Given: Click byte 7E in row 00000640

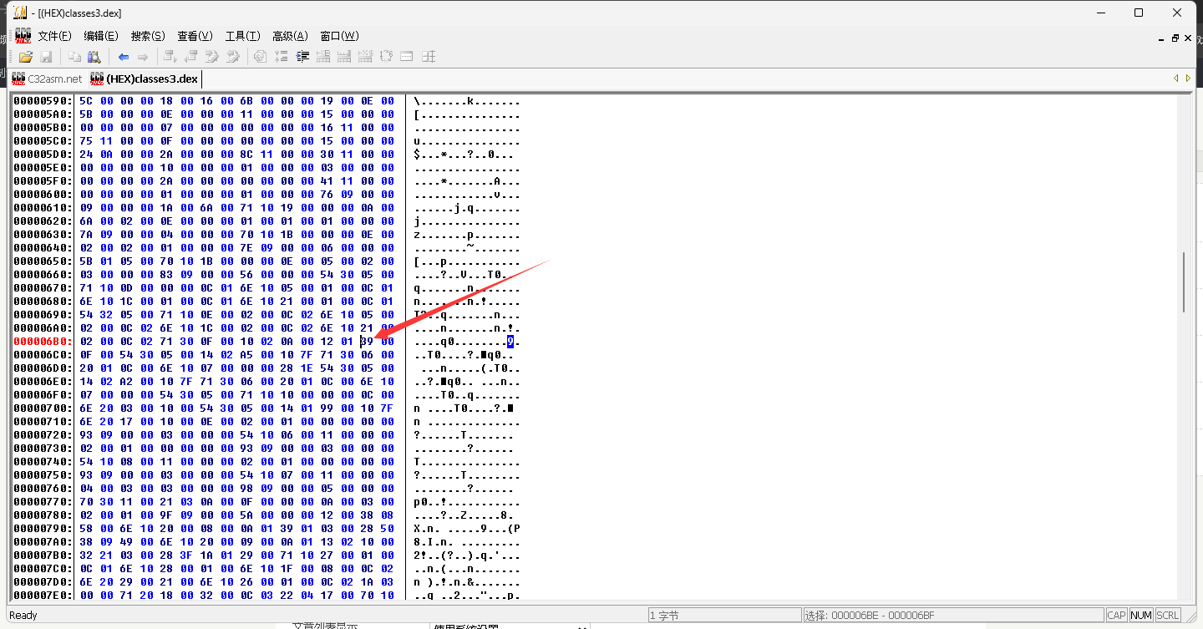Looking at the screenshot, I should [246, 248].
